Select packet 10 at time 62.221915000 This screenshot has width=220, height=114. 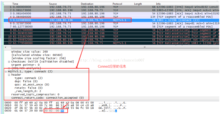click(x=112, y=37)
